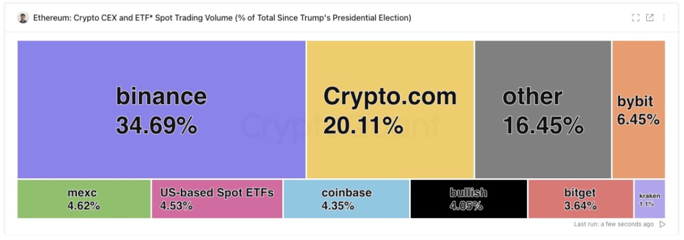Viewport: 684px width, 240px height.
Task: Click the fullscreen expand icon
Action: point(635,18)
